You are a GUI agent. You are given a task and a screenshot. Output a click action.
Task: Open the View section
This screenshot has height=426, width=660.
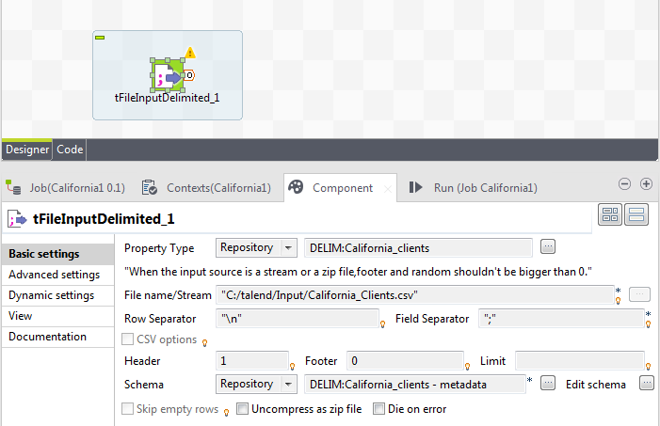click(x=58, y=316)
